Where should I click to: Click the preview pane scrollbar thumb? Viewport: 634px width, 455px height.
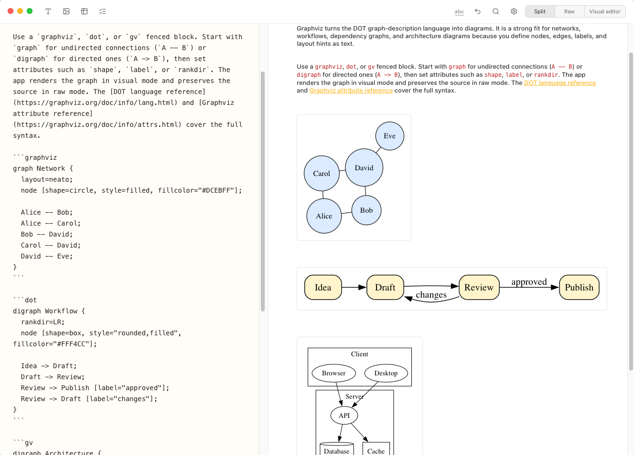point(631,211)
